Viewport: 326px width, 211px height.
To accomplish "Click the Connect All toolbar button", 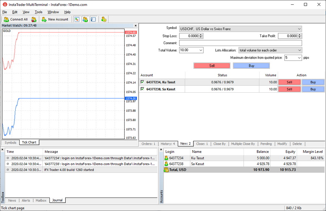I will coord(16,19).
